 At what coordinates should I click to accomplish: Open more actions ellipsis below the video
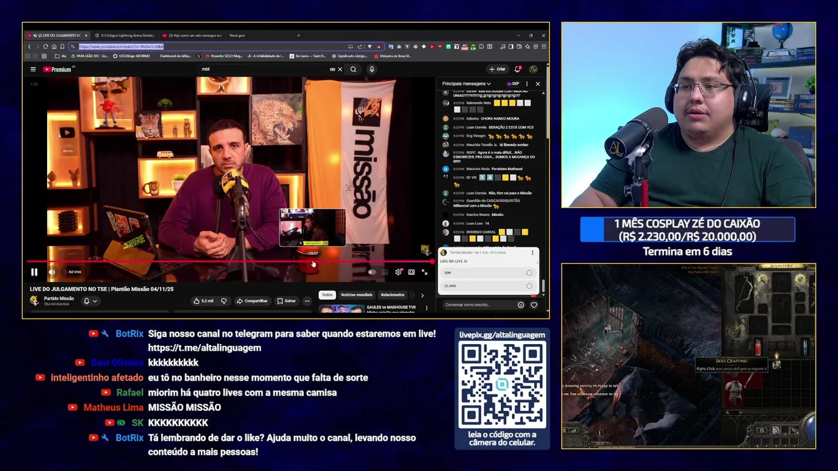(x=307, y=301)
